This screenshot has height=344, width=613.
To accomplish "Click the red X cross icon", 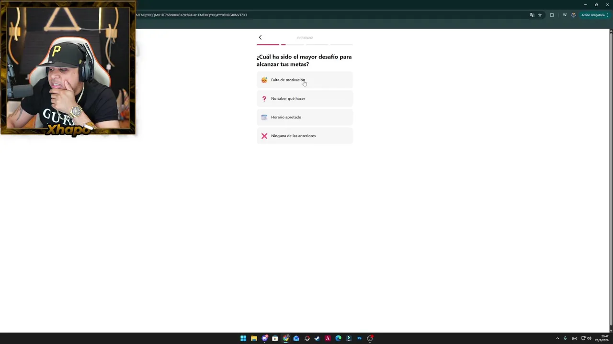I will [264, 136].
